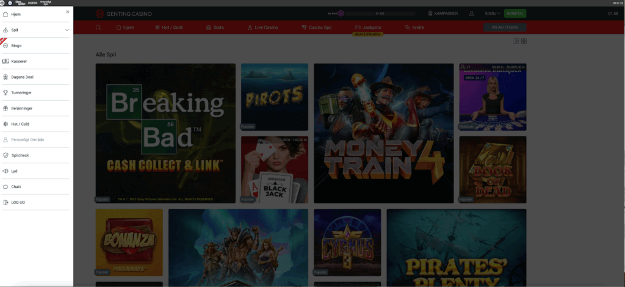Toggle Lyd sound setting
The image size is (625, 287).
(35, 171)
